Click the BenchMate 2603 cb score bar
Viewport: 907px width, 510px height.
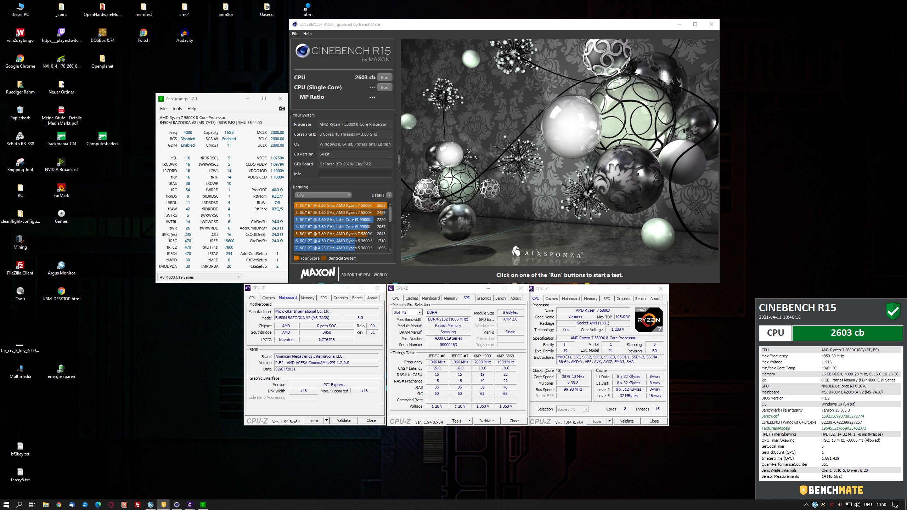click(x=847, y=333)
